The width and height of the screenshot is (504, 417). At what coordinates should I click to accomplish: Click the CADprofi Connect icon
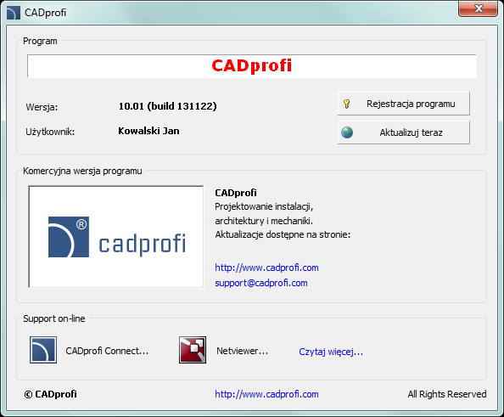click(43, 350)
